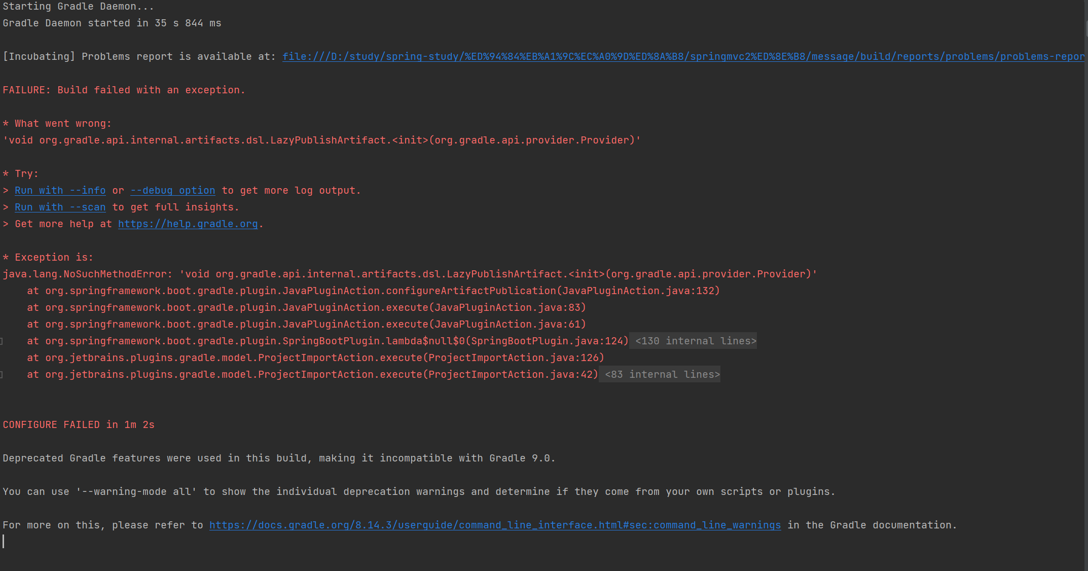Click the 'Gradle Daemon started' output line

click(x=112, y=23)
